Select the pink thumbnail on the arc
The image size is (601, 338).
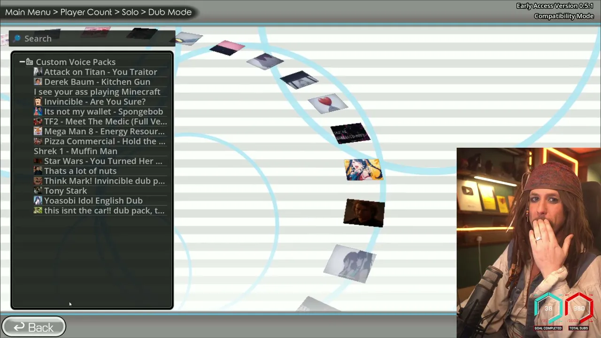click(x=227, y=48)
